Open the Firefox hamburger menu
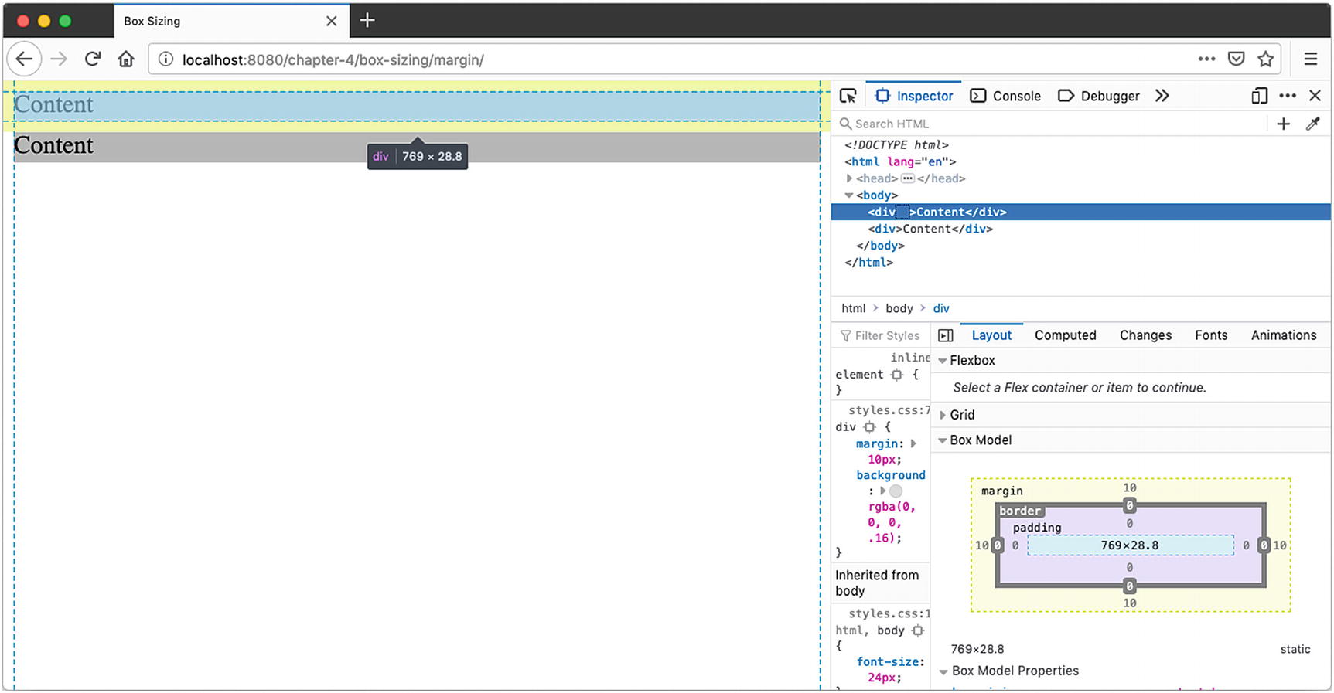1334x693 pixels. click(x=1310, y=59)
